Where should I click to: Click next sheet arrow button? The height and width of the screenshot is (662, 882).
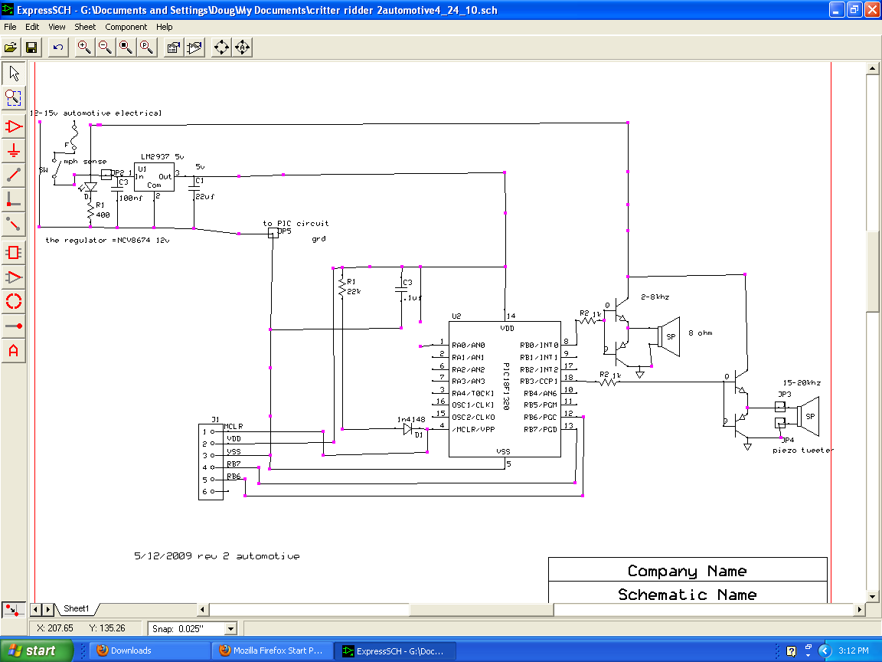coord(47,609)
